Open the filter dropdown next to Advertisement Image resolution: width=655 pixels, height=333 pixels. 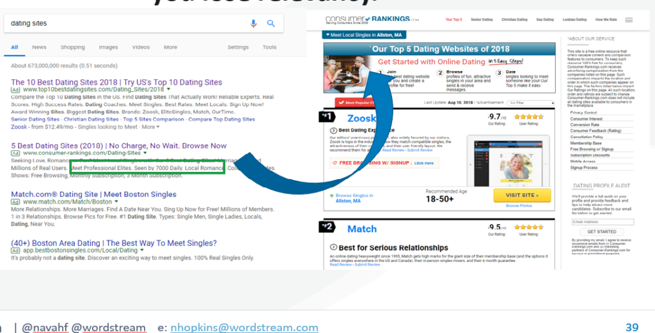pyautogui.click(x=530, y=103)
